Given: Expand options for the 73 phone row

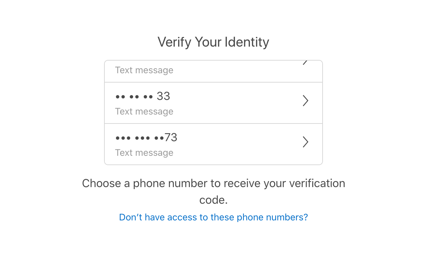Looking at the screenshot, I should coord(305,142).
